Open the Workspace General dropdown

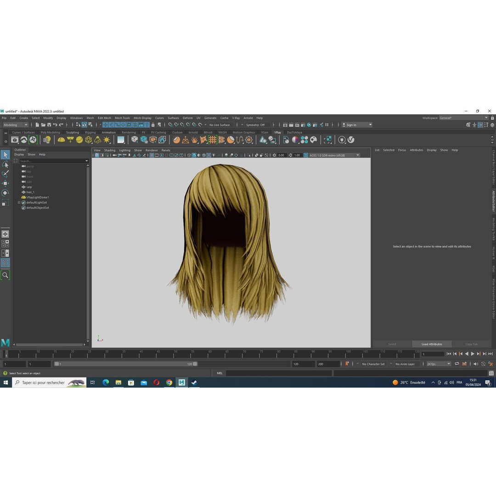coord(464,118)
